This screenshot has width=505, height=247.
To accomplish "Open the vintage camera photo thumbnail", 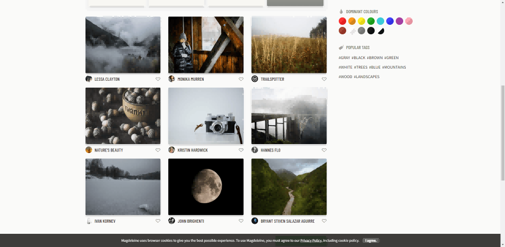I will coord(206,116).
